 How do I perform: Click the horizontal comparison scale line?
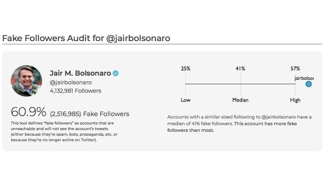(240, 84)
